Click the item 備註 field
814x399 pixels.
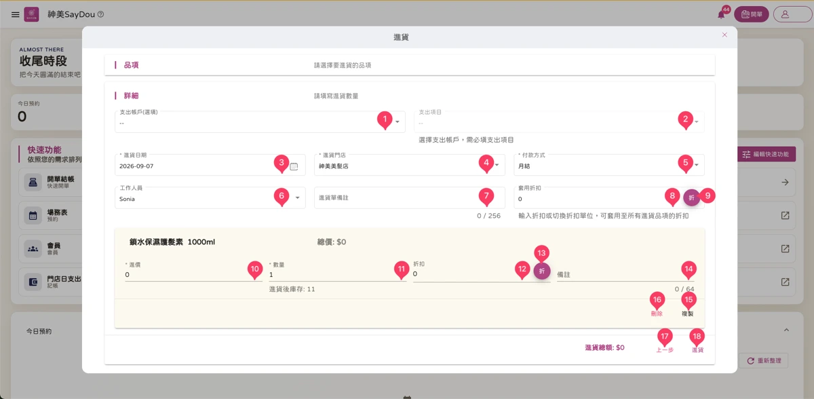625,274
